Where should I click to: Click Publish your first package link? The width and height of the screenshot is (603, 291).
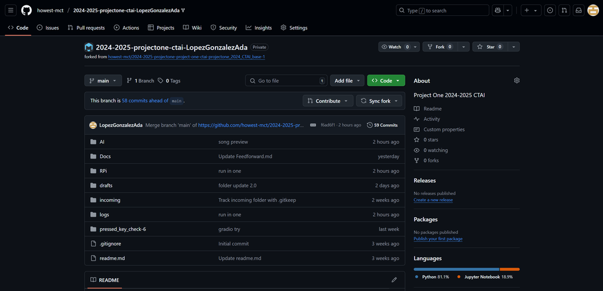[438, 239]
